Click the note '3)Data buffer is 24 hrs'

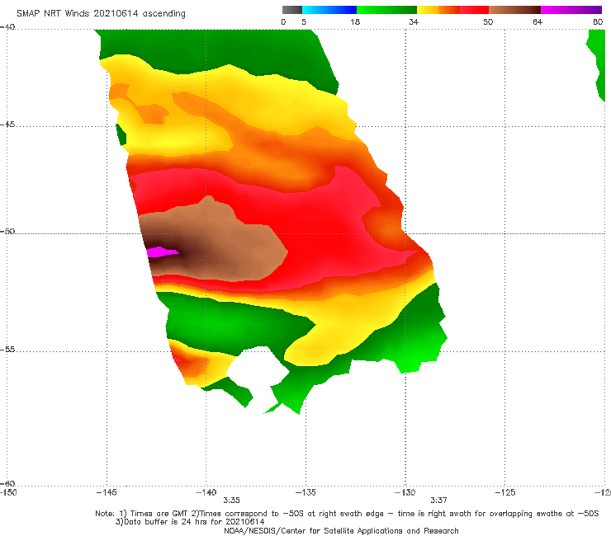tap(190, 522)
